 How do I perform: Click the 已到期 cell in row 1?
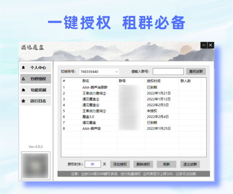click(152, 87)
